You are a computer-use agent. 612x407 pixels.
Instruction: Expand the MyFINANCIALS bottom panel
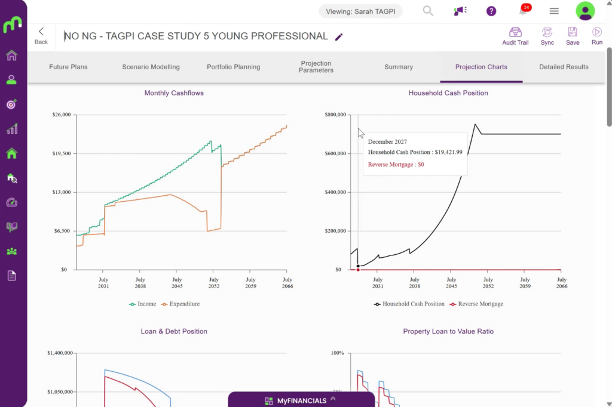pyautogui.click(x=301, y=400)
